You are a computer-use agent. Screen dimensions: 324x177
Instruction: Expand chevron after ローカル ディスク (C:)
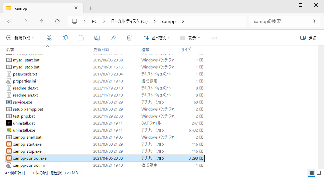155,21
